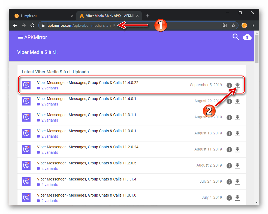Image resolution: width=268 pixels, height=214 pixels.
Task: Switch to the Lumpics.ru tab
Action: 41,16
